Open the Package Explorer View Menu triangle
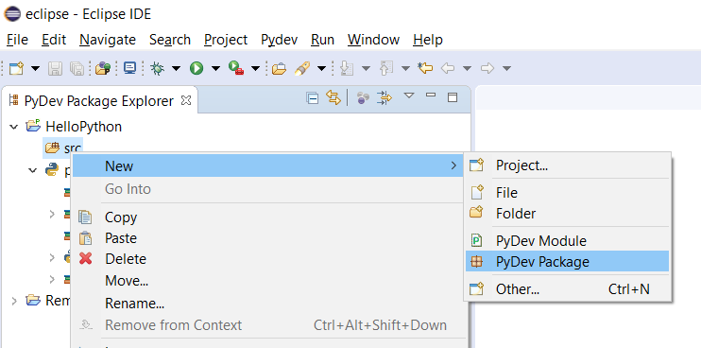This screenshot has width=701, height=348. tap(409, 96)
